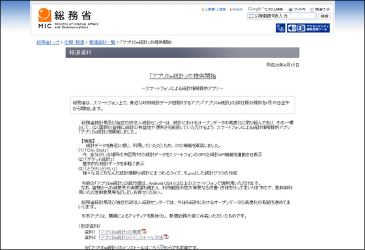Open the アクセシビリティ閲覧支援ツール banner
This screenshot has height=250, width=365.
pyautogui.click(x=308, y=28)
